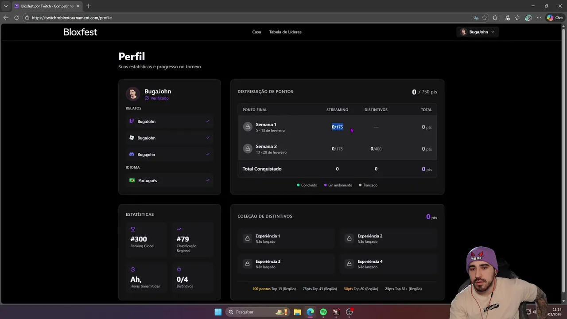The width and height of the screenshot is (567, 319).
Task: Open the favorites list icon
Action: [x=517, y=18]
